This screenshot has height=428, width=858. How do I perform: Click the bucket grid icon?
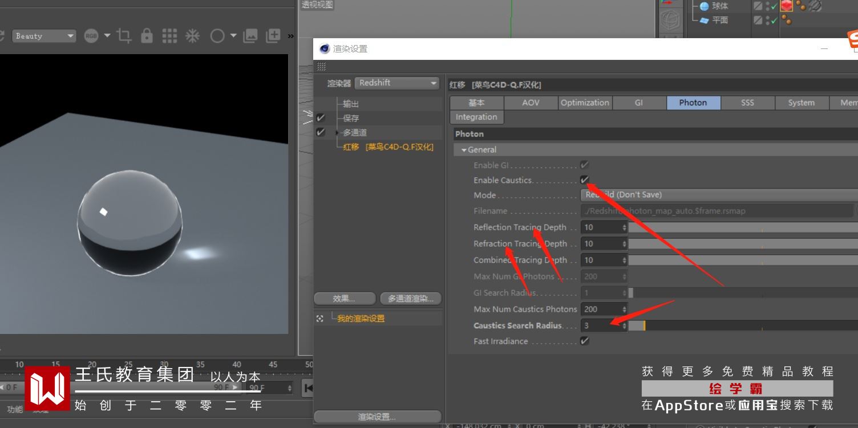(x=169, y=36)
